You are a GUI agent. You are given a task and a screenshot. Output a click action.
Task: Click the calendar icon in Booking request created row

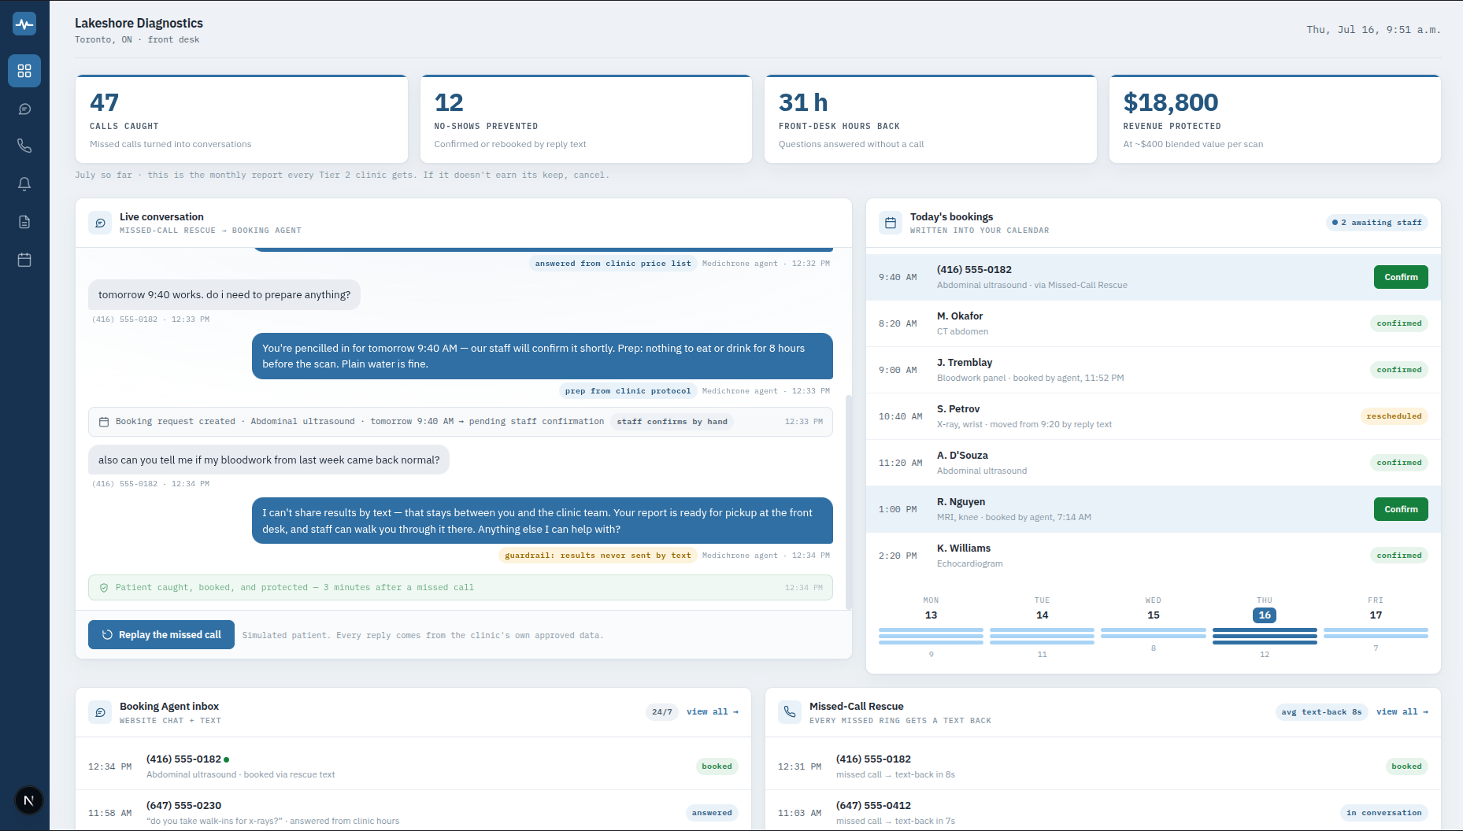coord(103,422)
